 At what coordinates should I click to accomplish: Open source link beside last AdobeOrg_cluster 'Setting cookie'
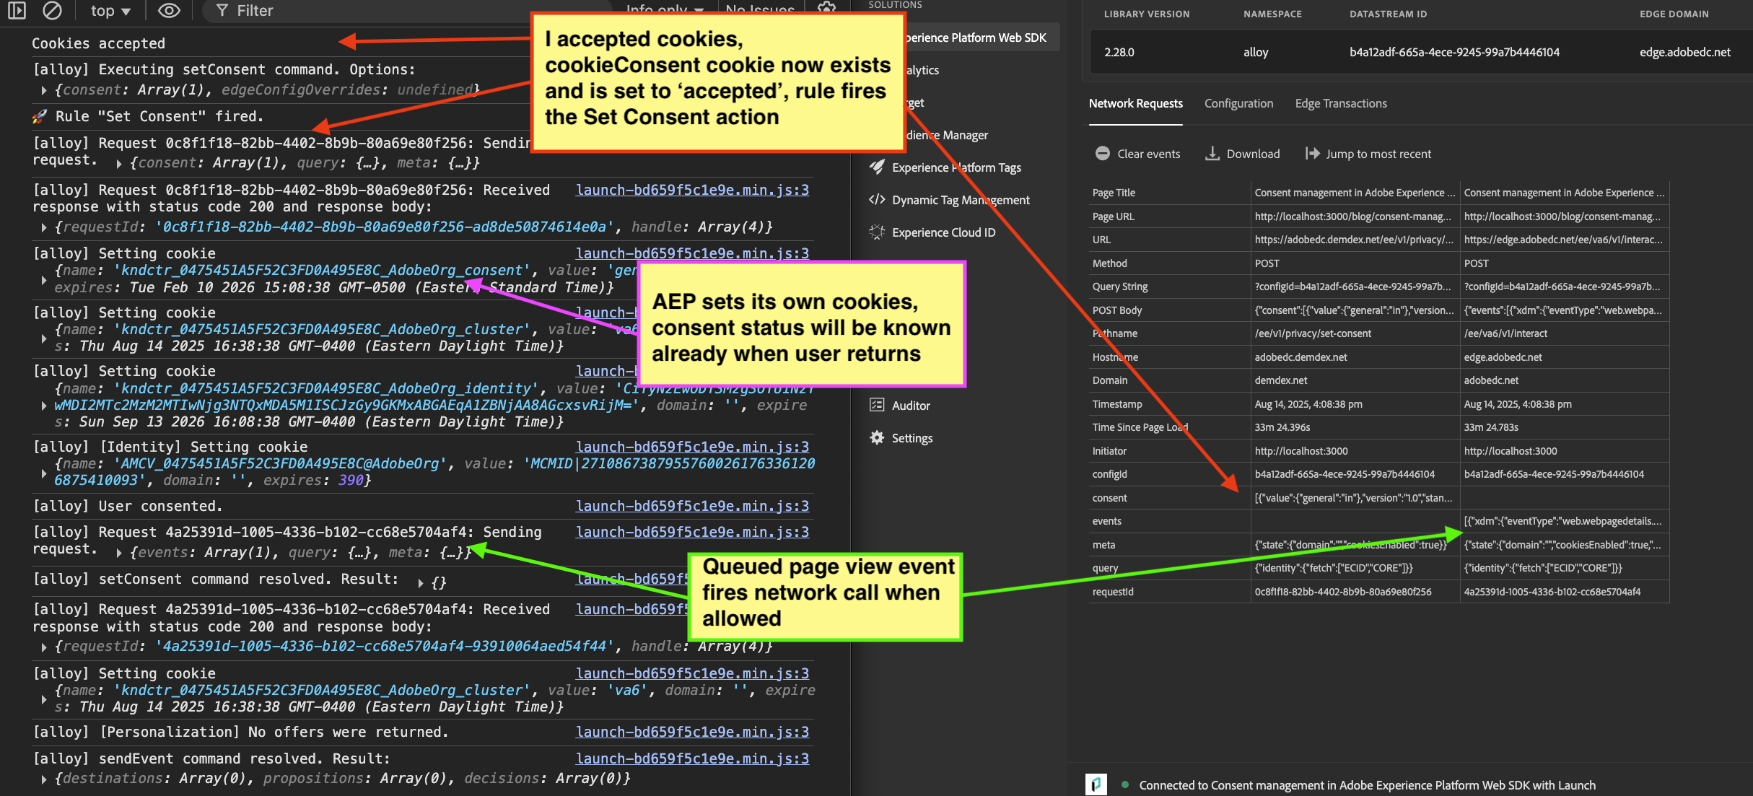[692, 673]
